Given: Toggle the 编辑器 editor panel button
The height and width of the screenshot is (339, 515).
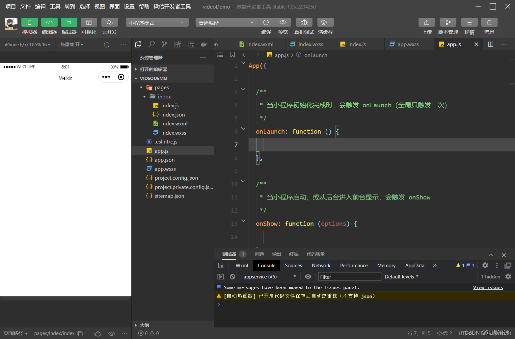Looking at the screenshot, I should [x=49, y=22].
